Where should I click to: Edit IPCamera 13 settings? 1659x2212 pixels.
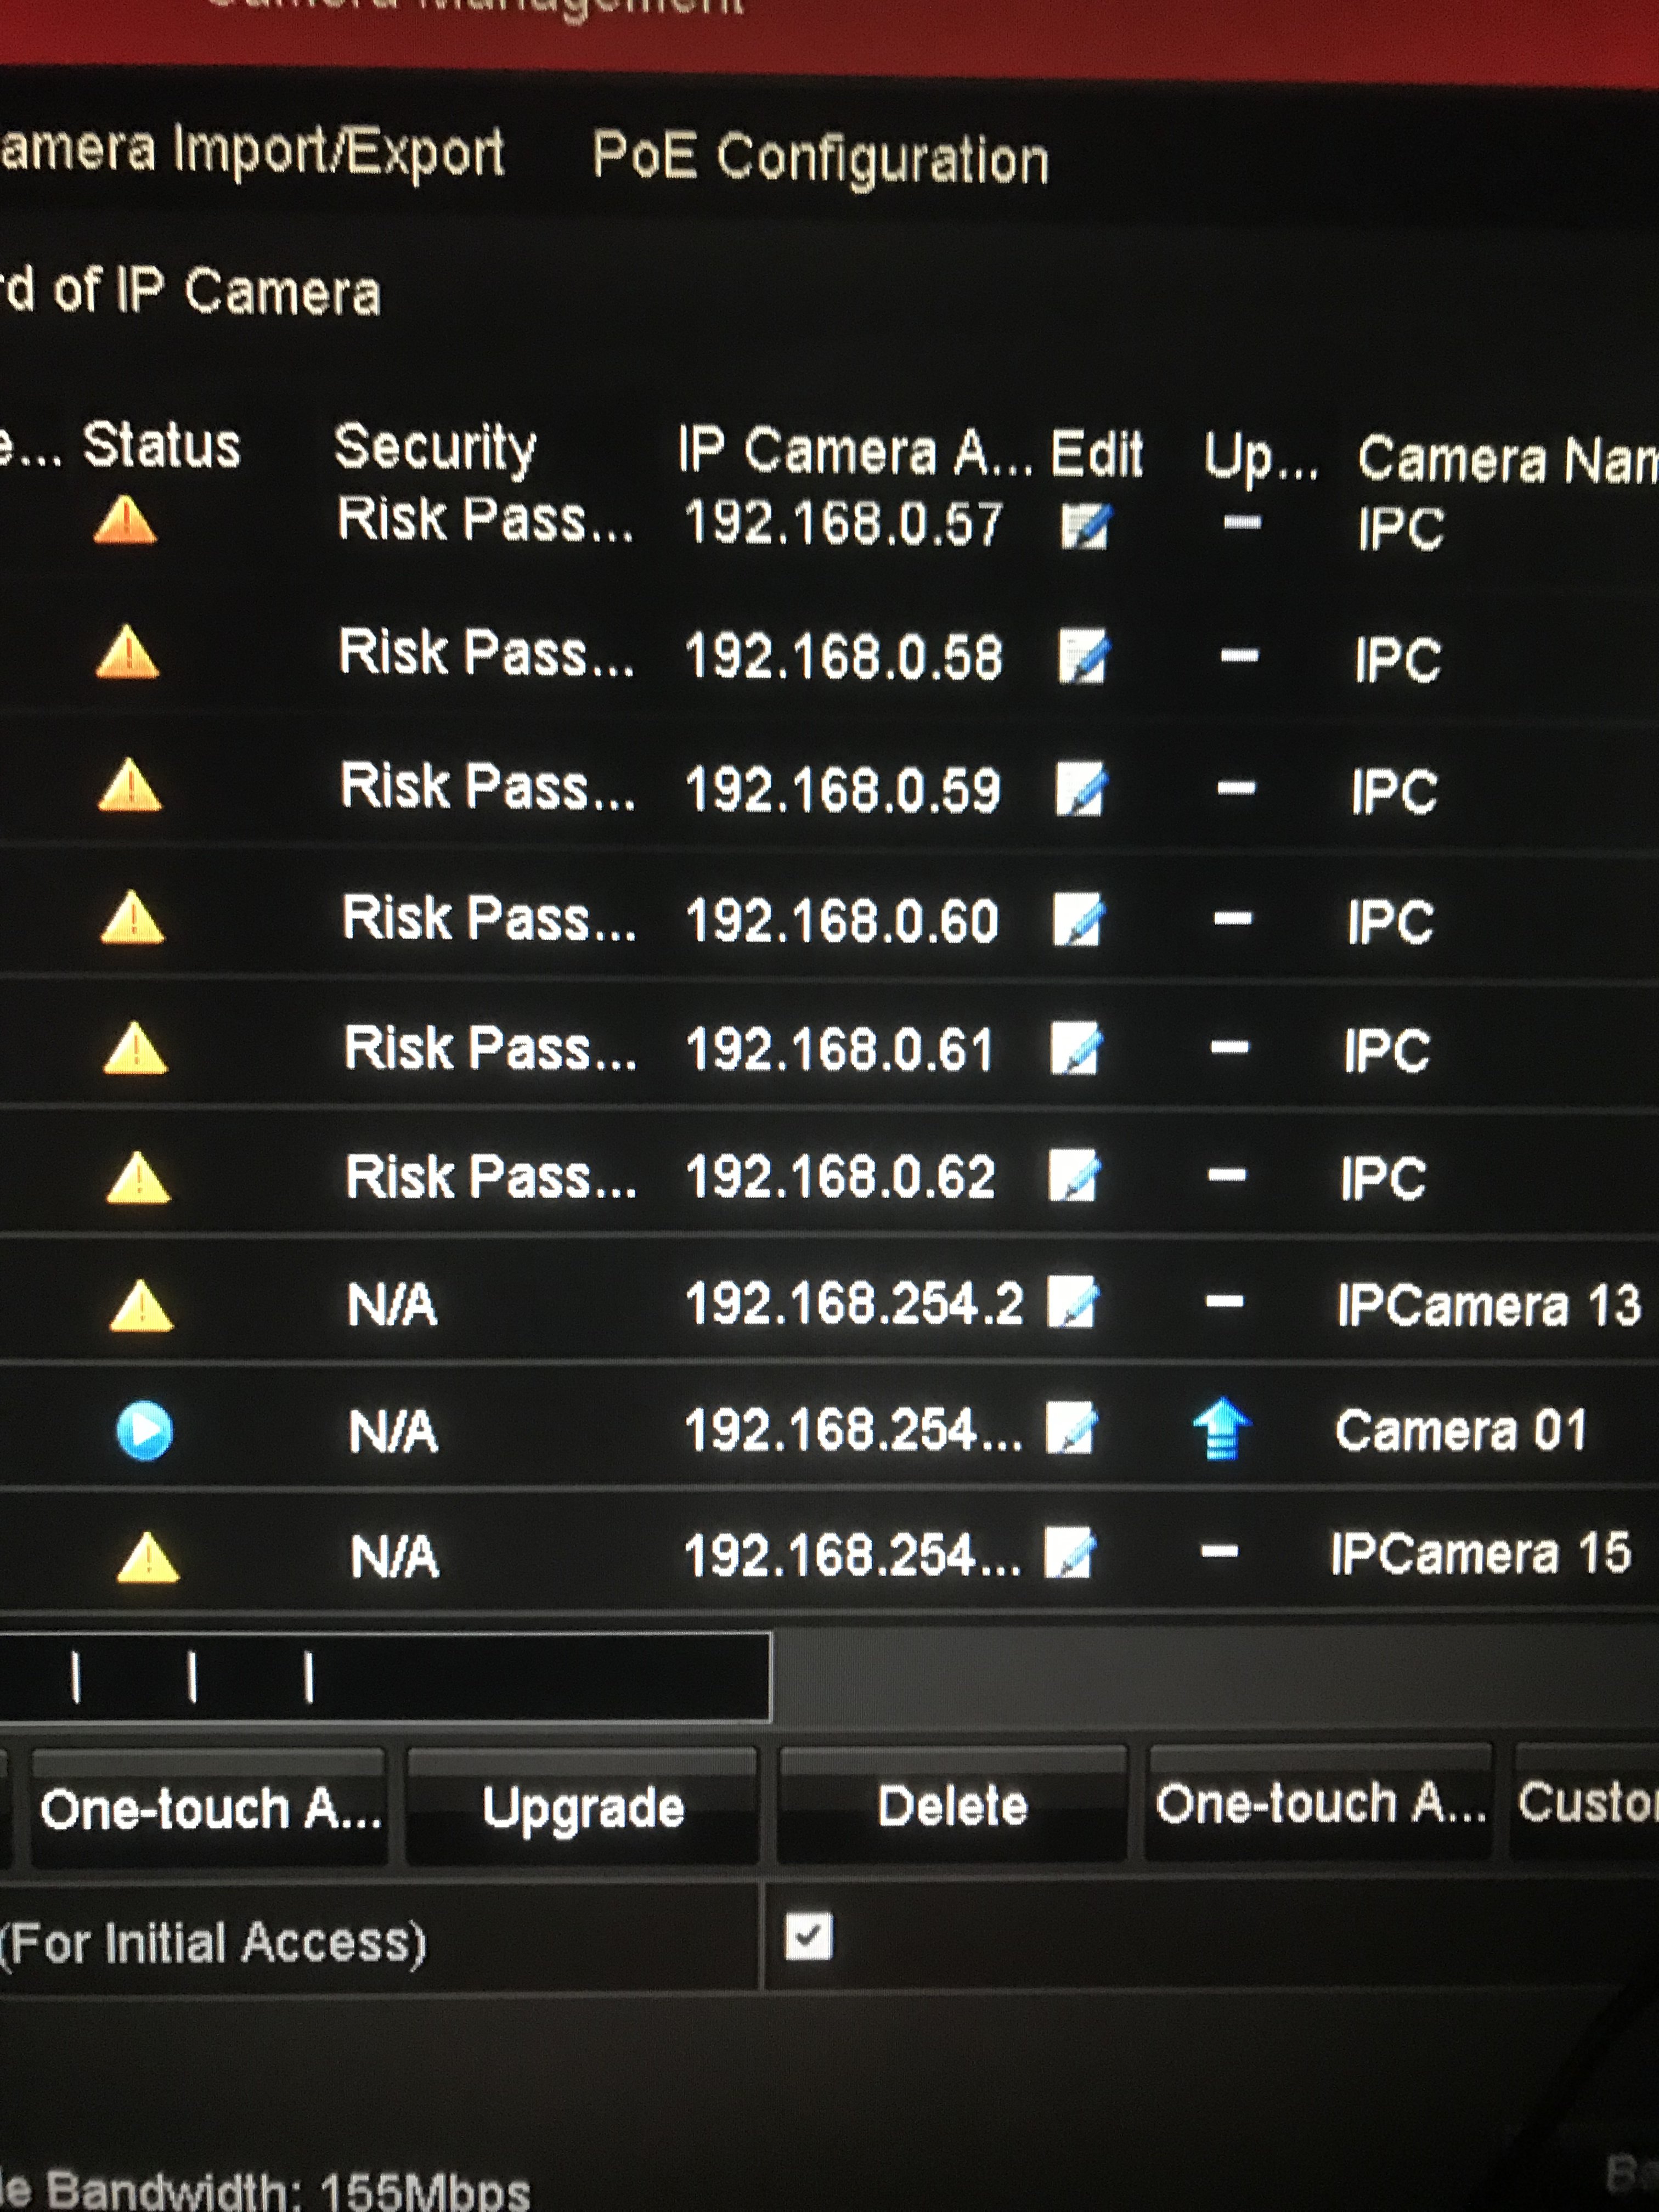[1072, 1302]
